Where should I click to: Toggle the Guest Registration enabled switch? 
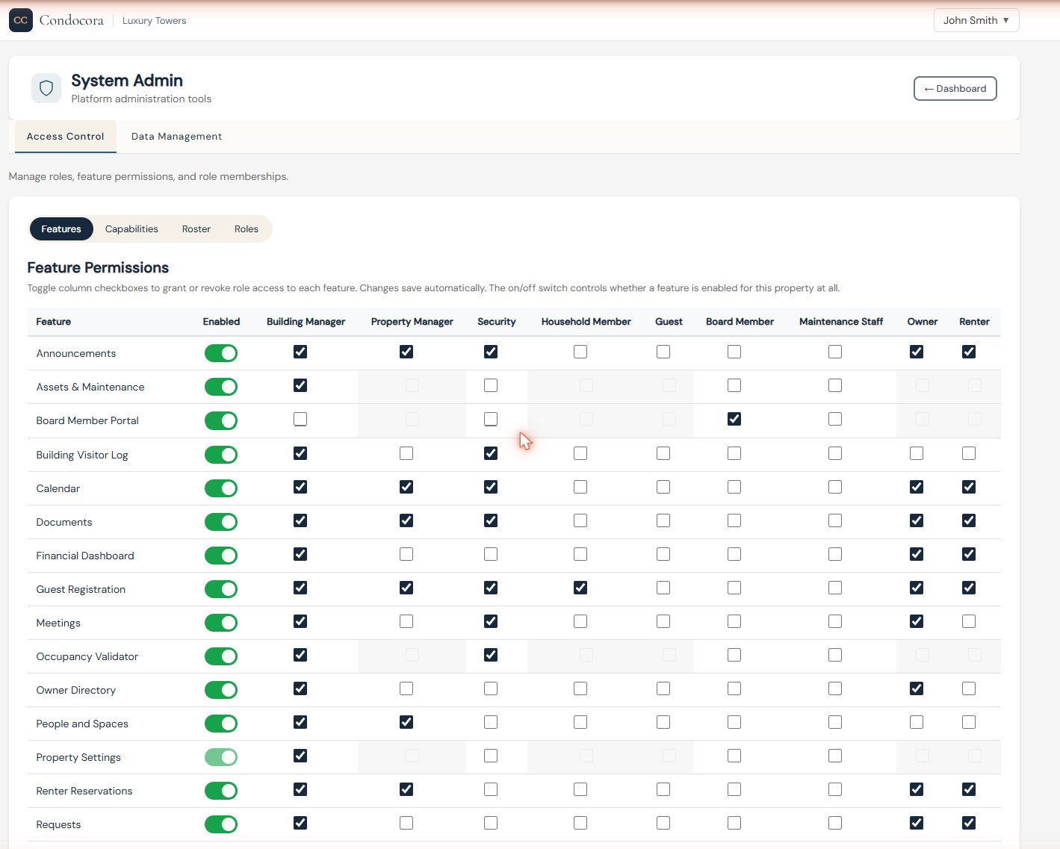coord(221,589)
